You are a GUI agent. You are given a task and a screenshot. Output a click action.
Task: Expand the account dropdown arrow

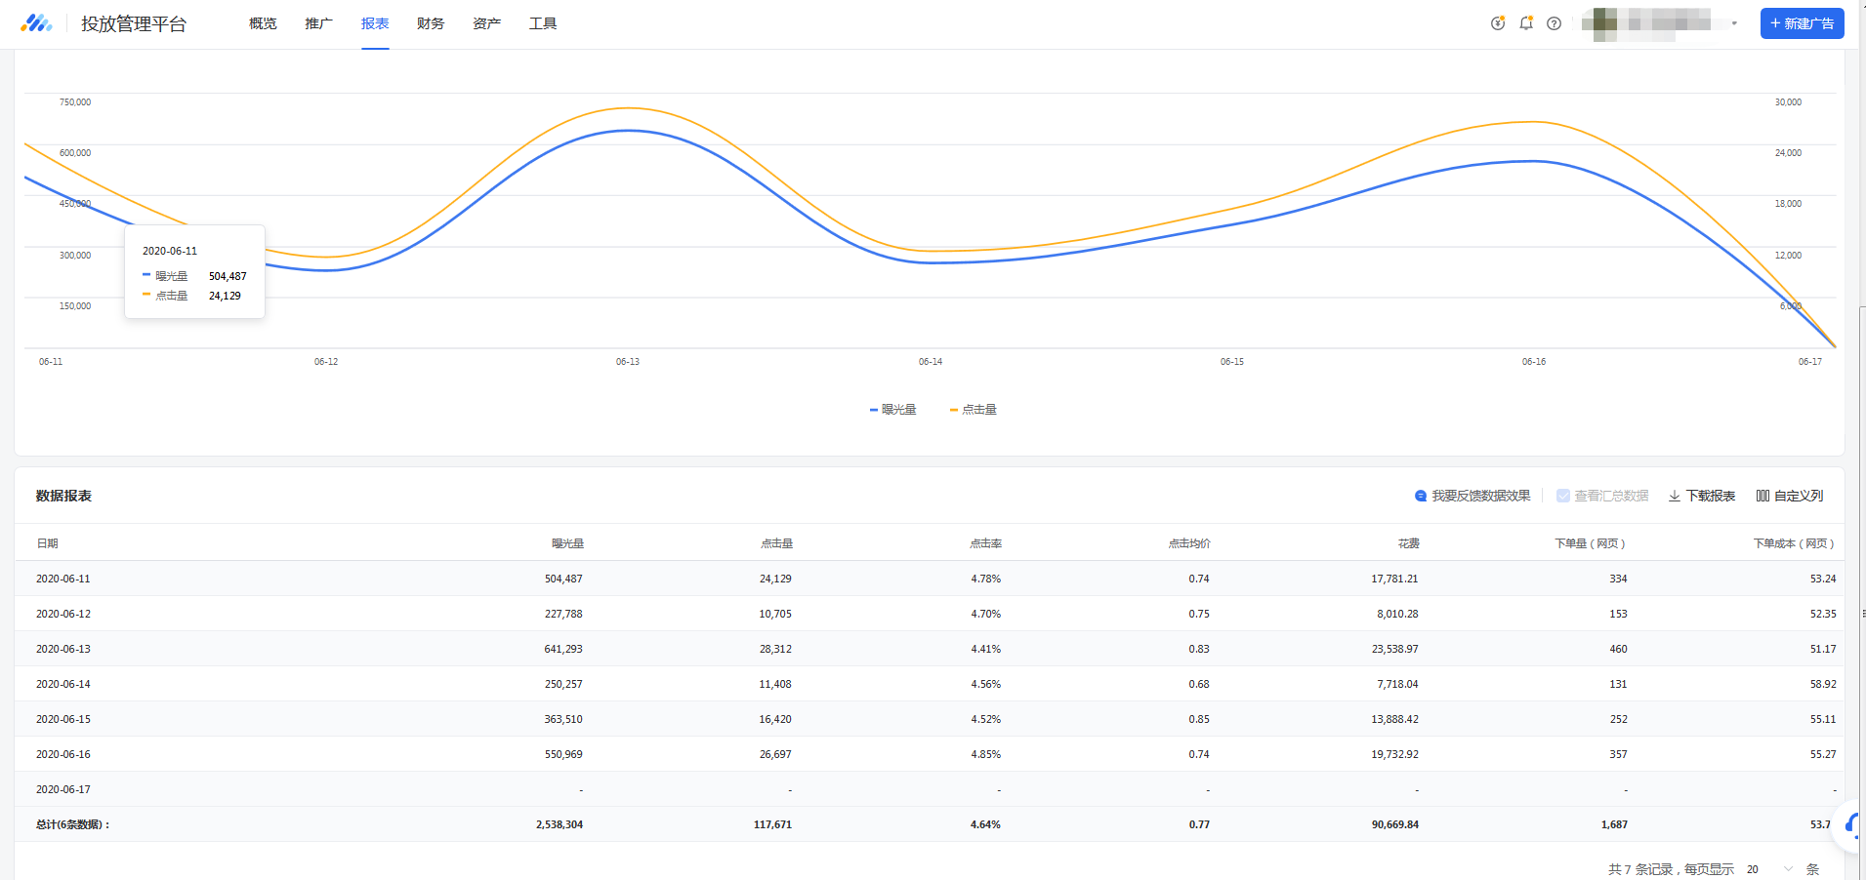1734,23
